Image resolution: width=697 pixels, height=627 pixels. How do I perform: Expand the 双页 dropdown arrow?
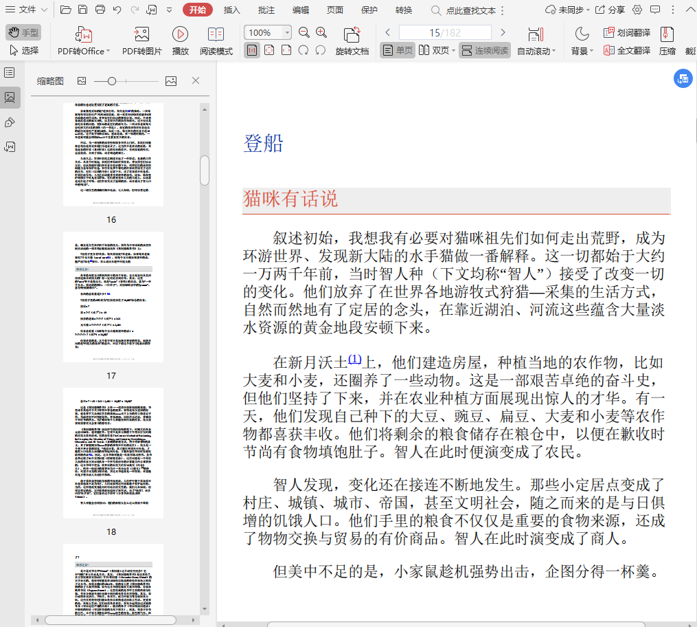click(x=453, y=51)
